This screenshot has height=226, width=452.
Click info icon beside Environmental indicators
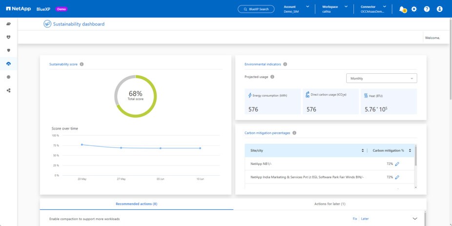click(x=285, y=64)
